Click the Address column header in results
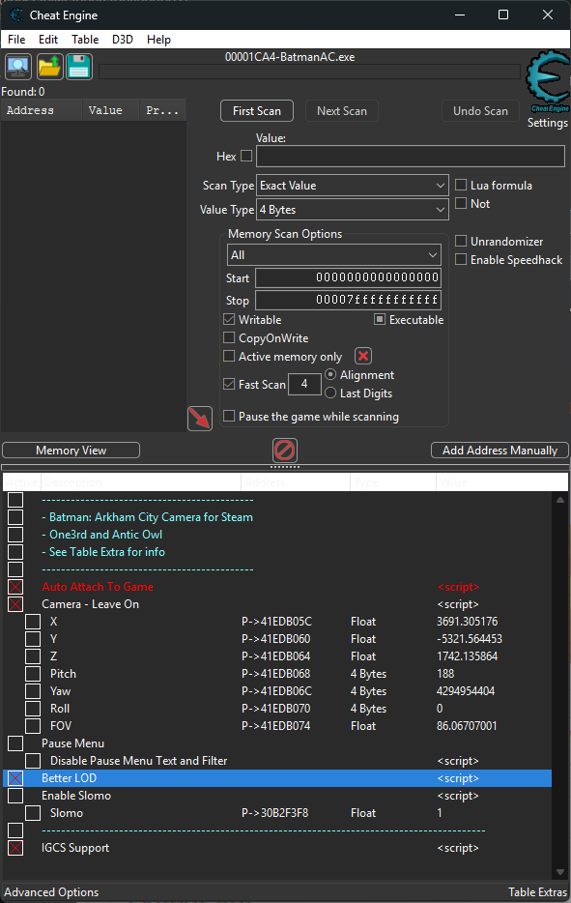 coord(42,110)
